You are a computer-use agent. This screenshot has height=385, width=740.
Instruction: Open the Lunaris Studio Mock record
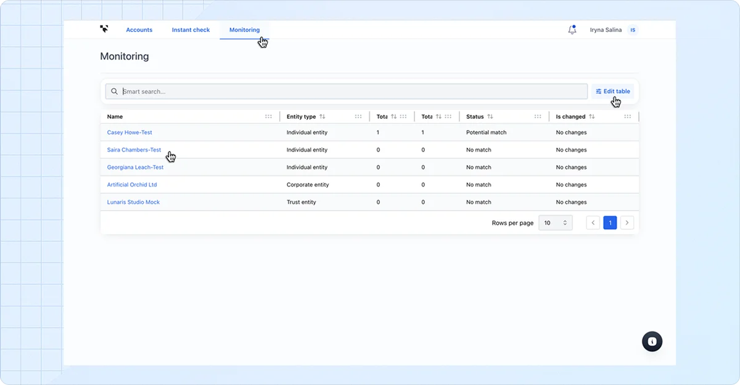click(133, 202)
